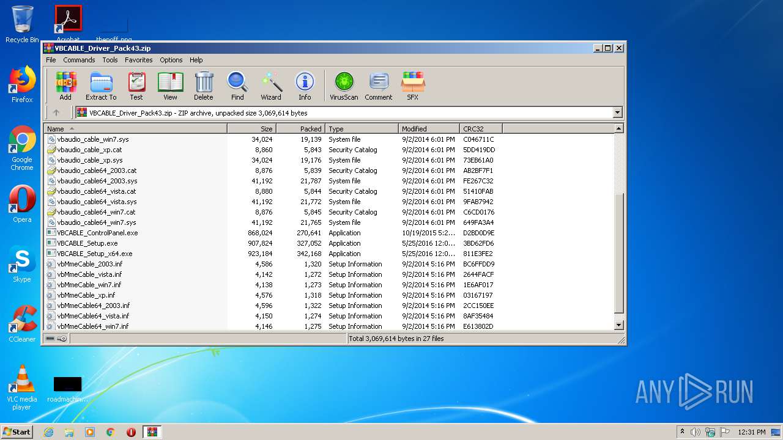The width and height of the screenshot is (783, 440).
Task: Open the Firefox desktop shortcut
Action: click(x=22, y=84)
